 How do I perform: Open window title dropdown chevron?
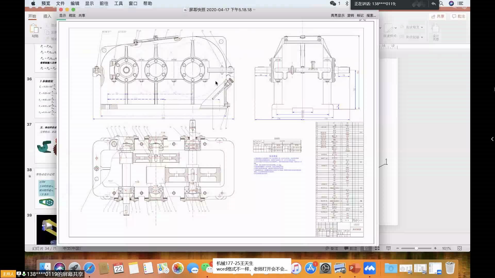pos(254,10)
